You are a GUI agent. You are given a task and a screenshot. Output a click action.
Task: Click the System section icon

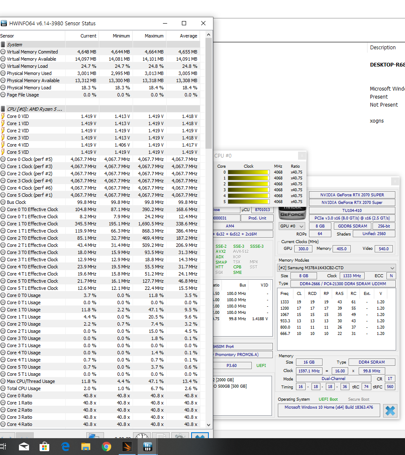[x=3, y=44]
